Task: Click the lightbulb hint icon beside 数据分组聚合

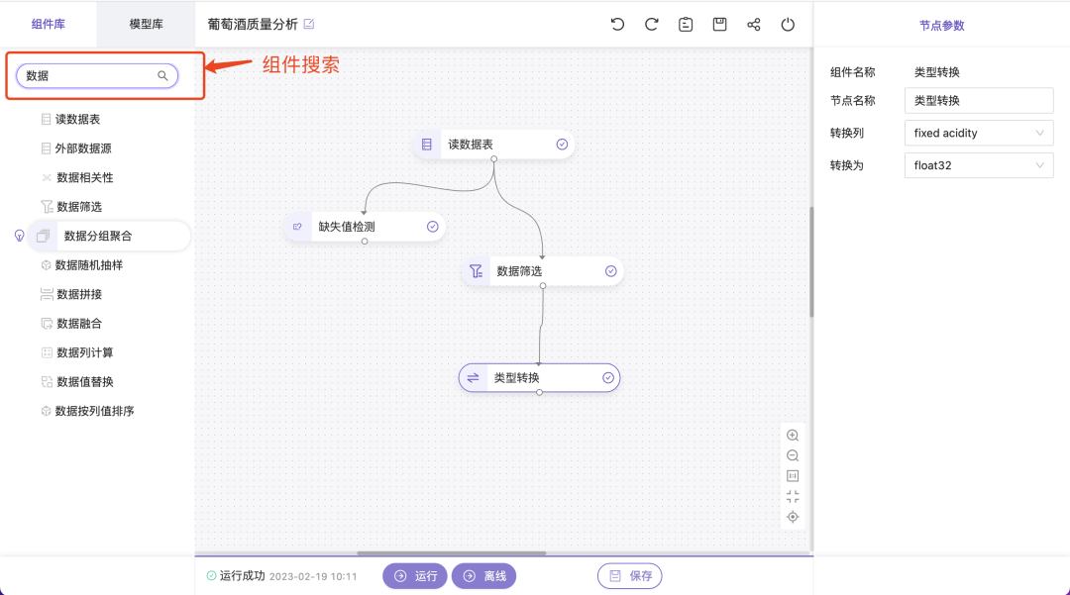Action: tap(19, 236)
